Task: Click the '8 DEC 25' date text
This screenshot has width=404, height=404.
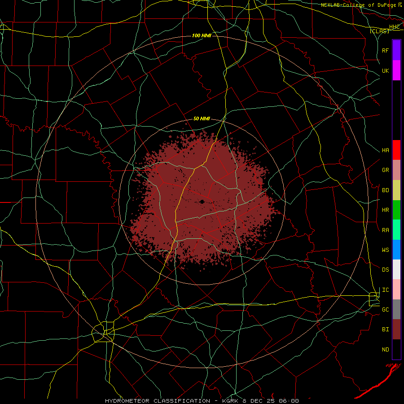Action: pyautogui.click(x=259, y=401)
